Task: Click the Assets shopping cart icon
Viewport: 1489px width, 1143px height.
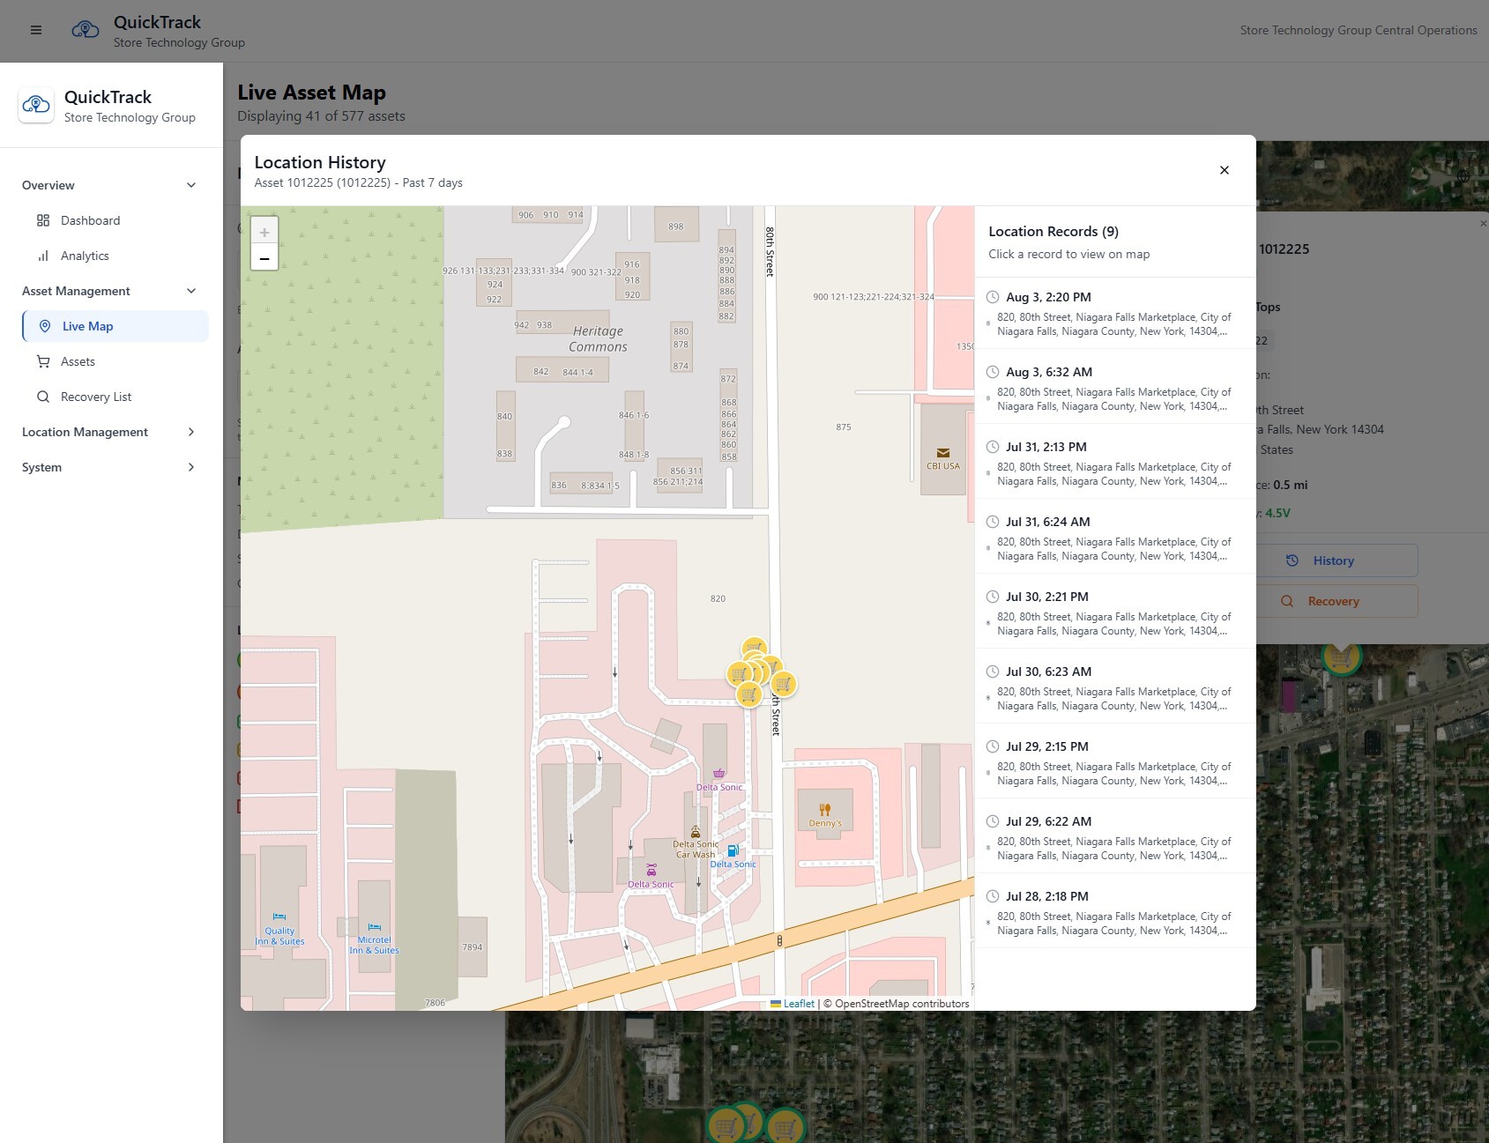Action: [x=42, y=361]
